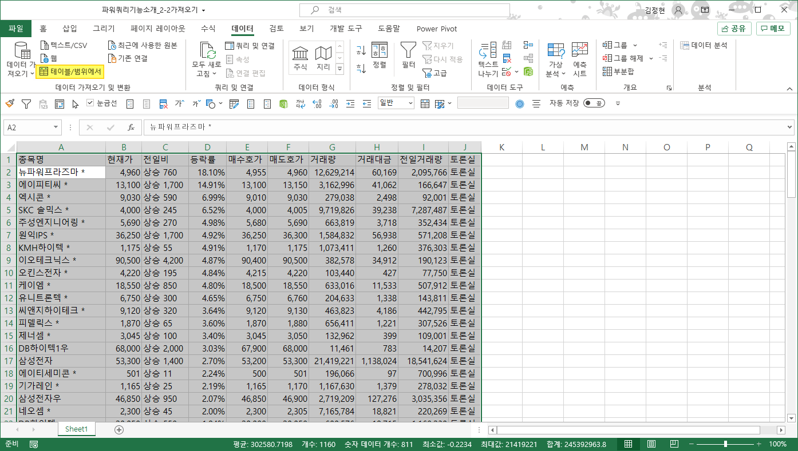The width and height of the screenshot is (798, 451).
Task: Click zoom out minus in status bar
Action: click(691, 444)
